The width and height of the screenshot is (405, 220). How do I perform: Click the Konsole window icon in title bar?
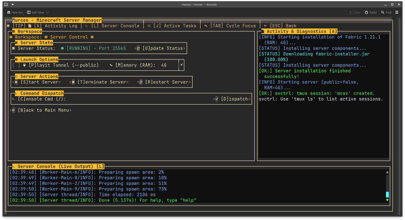tap(6, 4)
